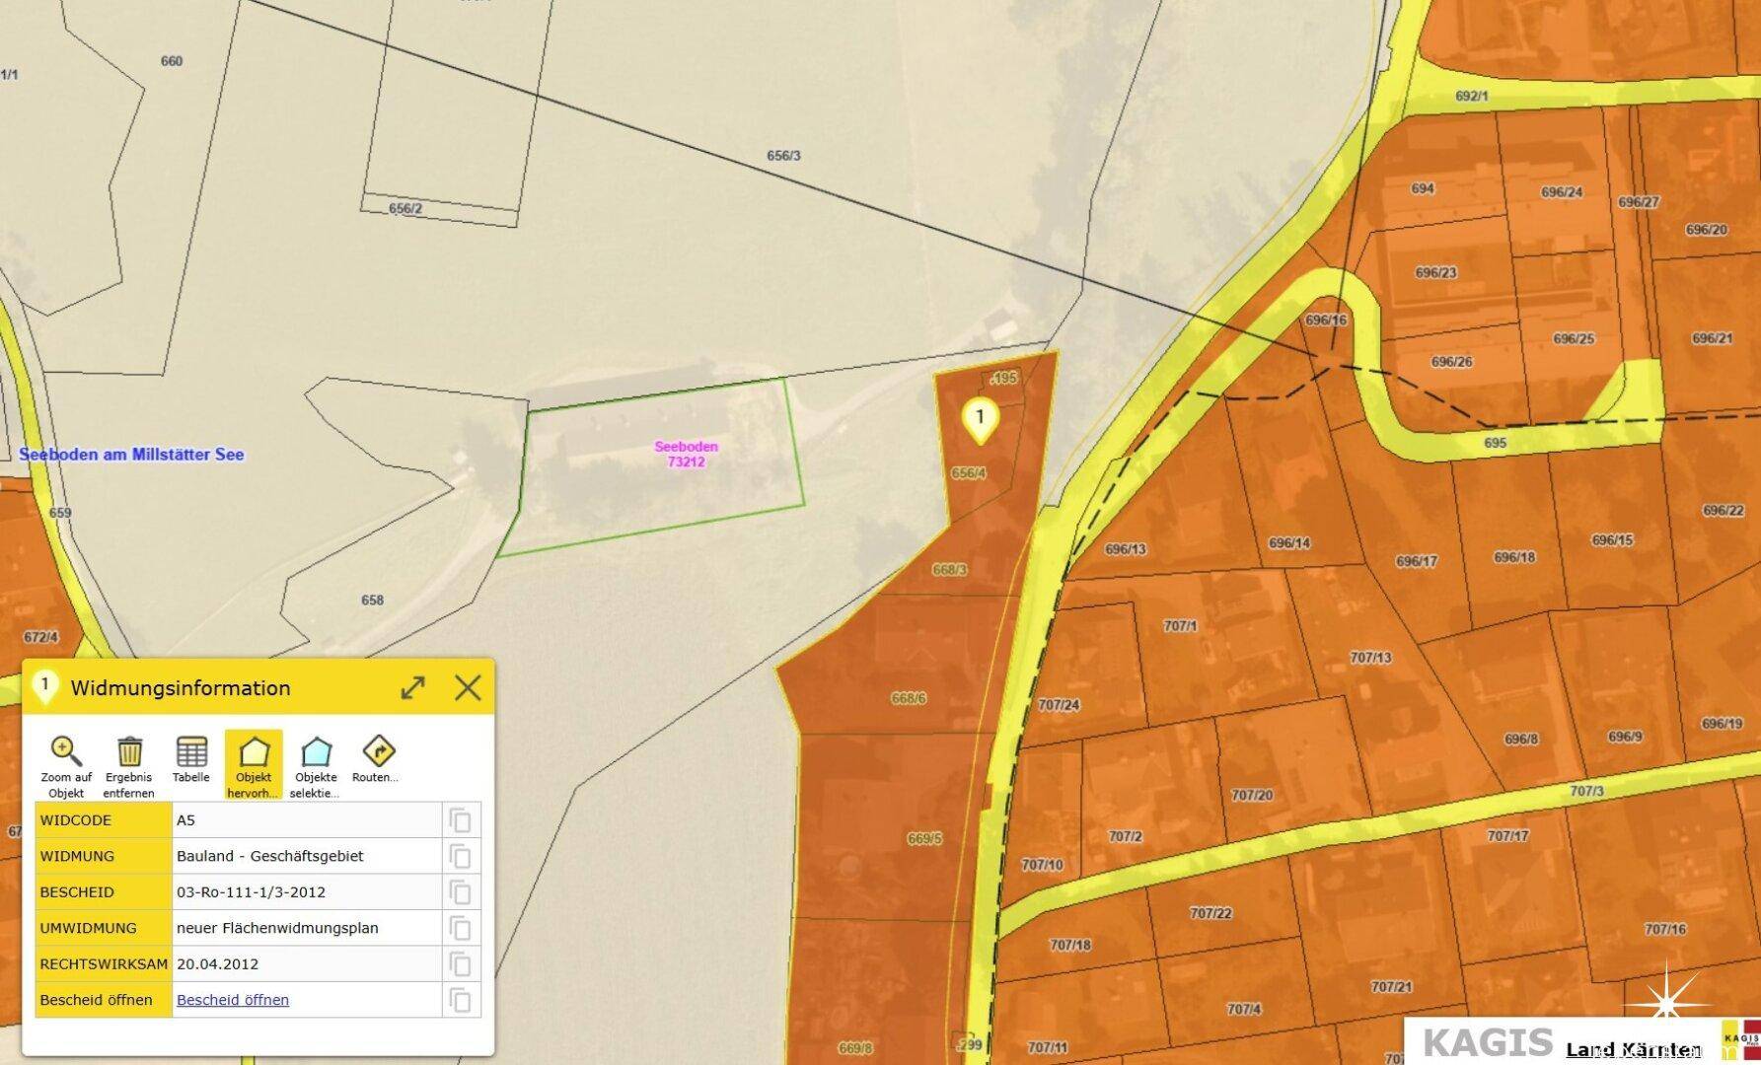Open the Routen directions icon

point(379,751)
